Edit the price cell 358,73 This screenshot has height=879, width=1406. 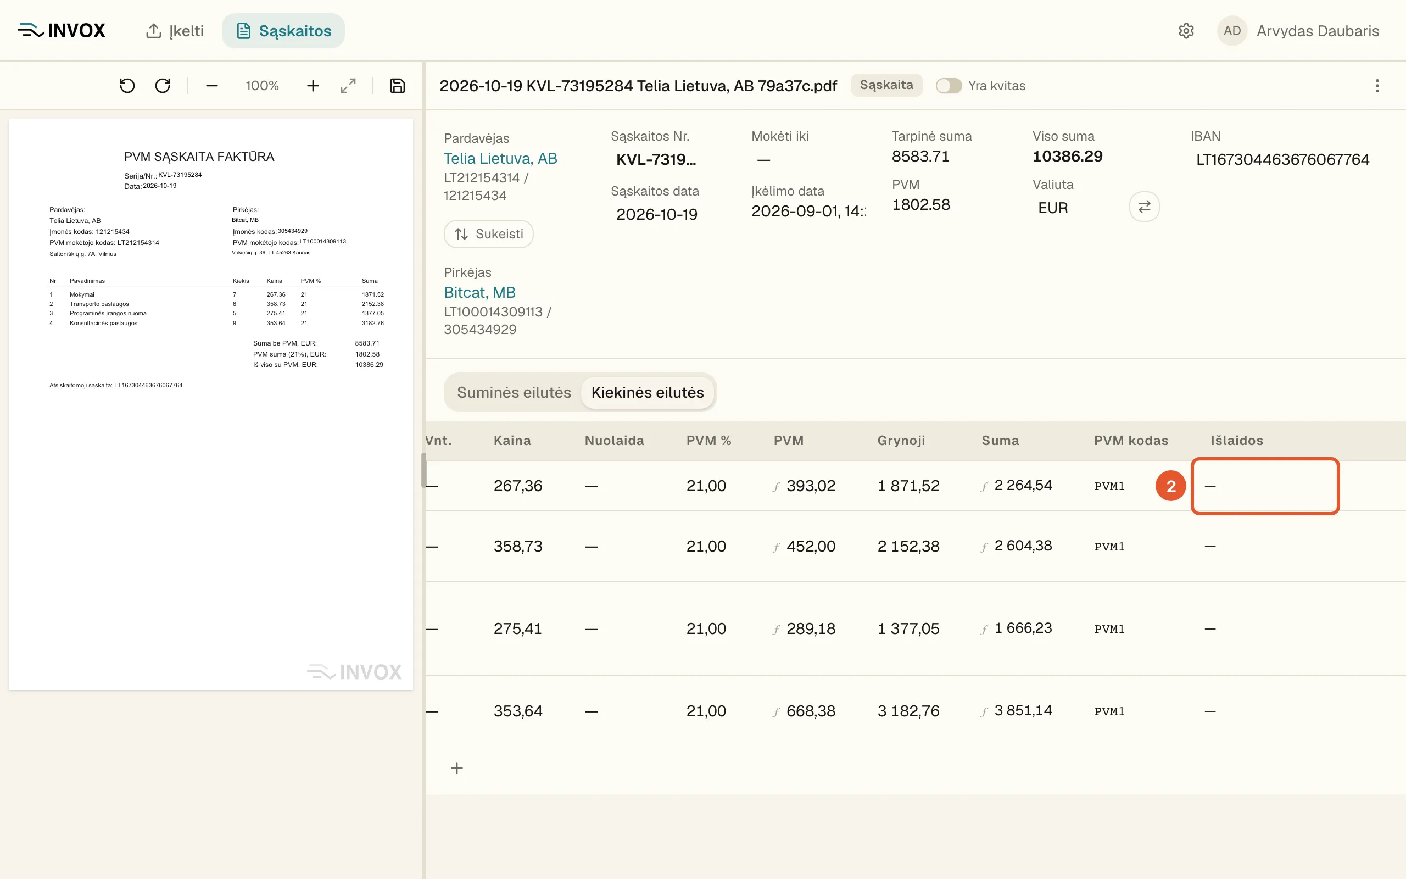(x=518, y=546)
